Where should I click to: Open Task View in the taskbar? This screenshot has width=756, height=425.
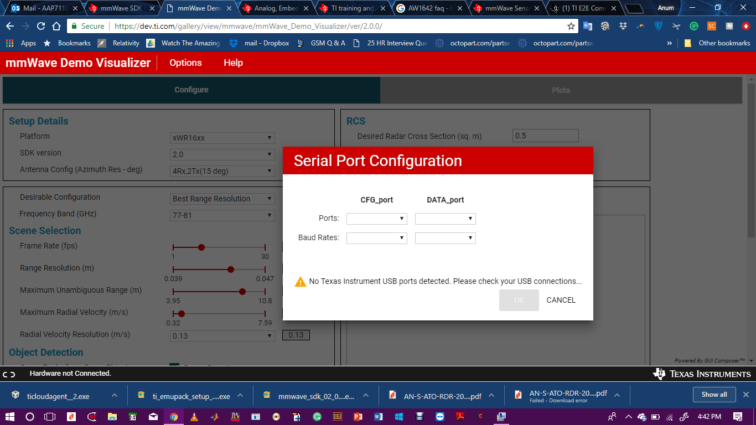pos(51,416)
